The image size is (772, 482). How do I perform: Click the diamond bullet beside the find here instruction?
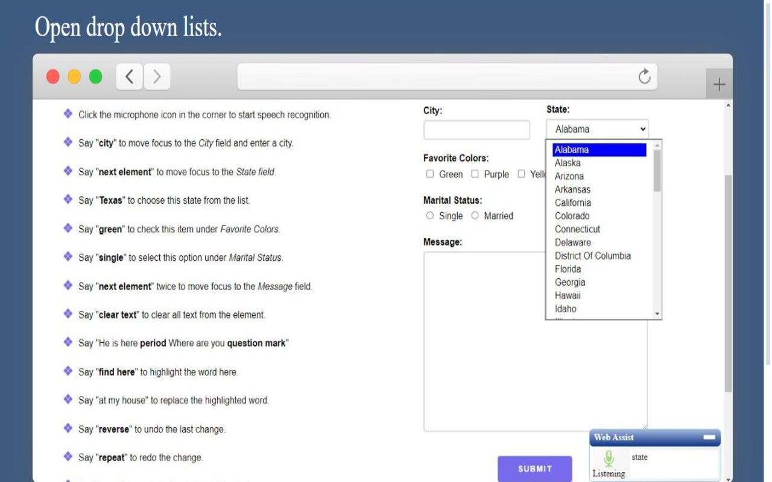click(x=68, y=372)
